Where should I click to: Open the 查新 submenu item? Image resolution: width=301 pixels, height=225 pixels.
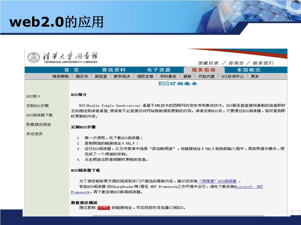187,76
